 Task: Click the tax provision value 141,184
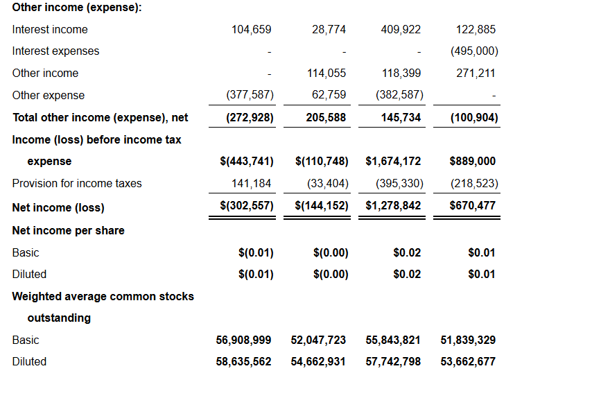(x=251, y=184)
